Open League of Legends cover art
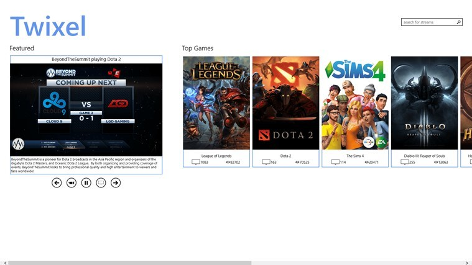The image size is (472, 265). [x=216, y=103]
